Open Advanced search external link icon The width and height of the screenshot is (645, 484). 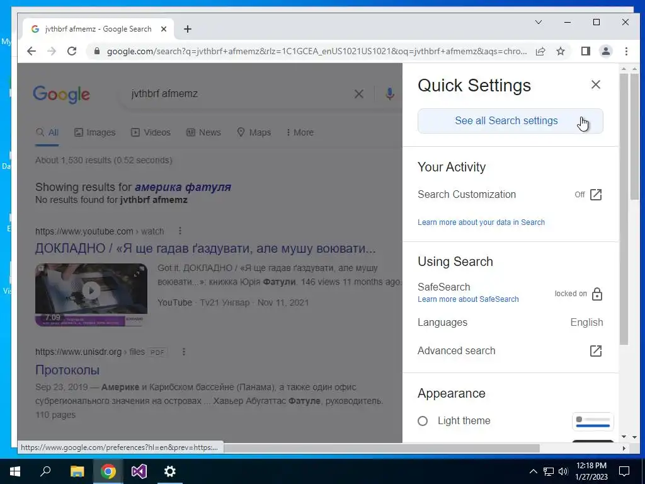[x=596, y=350]
